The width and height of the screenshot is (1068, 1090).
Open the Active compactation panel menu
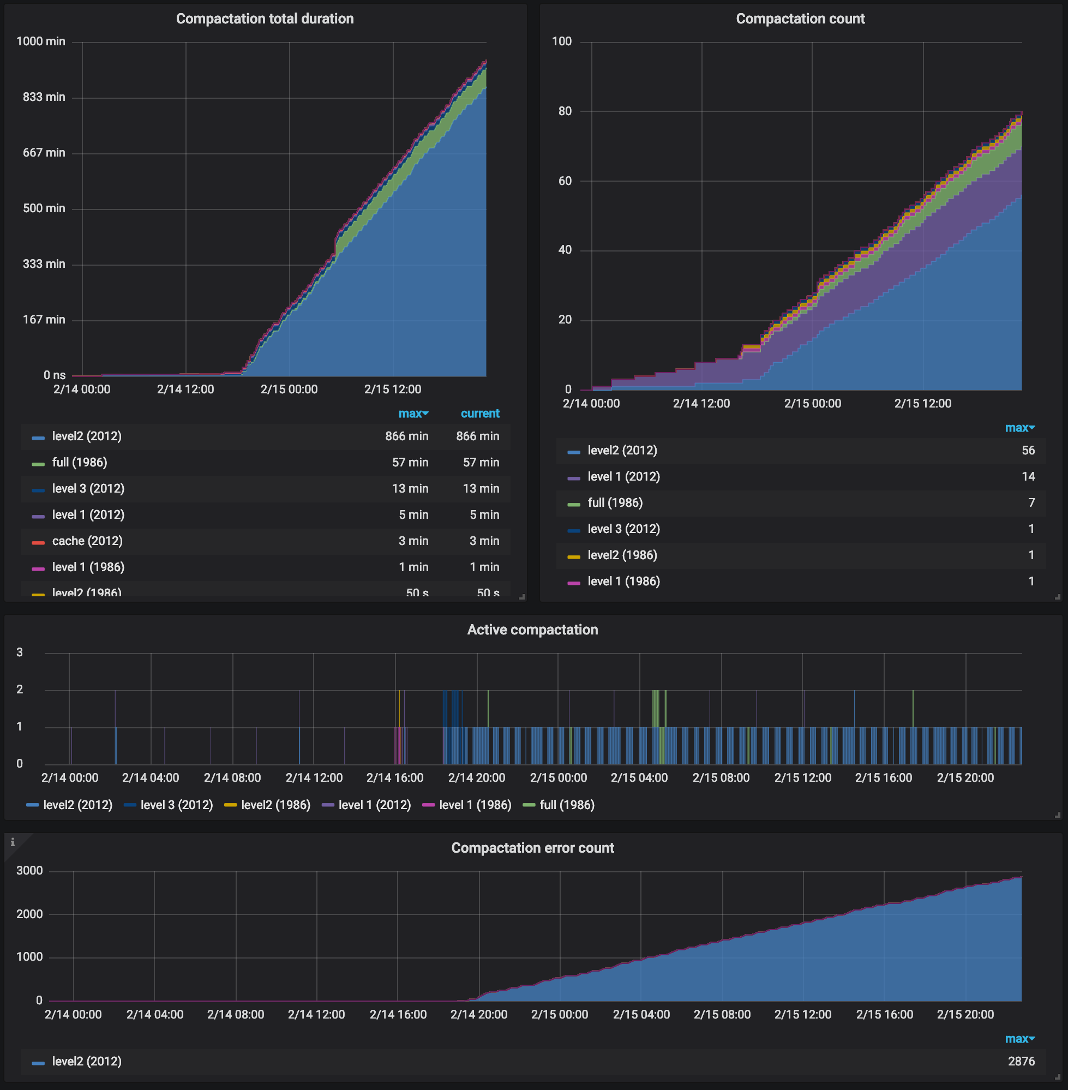click(533, 630)
